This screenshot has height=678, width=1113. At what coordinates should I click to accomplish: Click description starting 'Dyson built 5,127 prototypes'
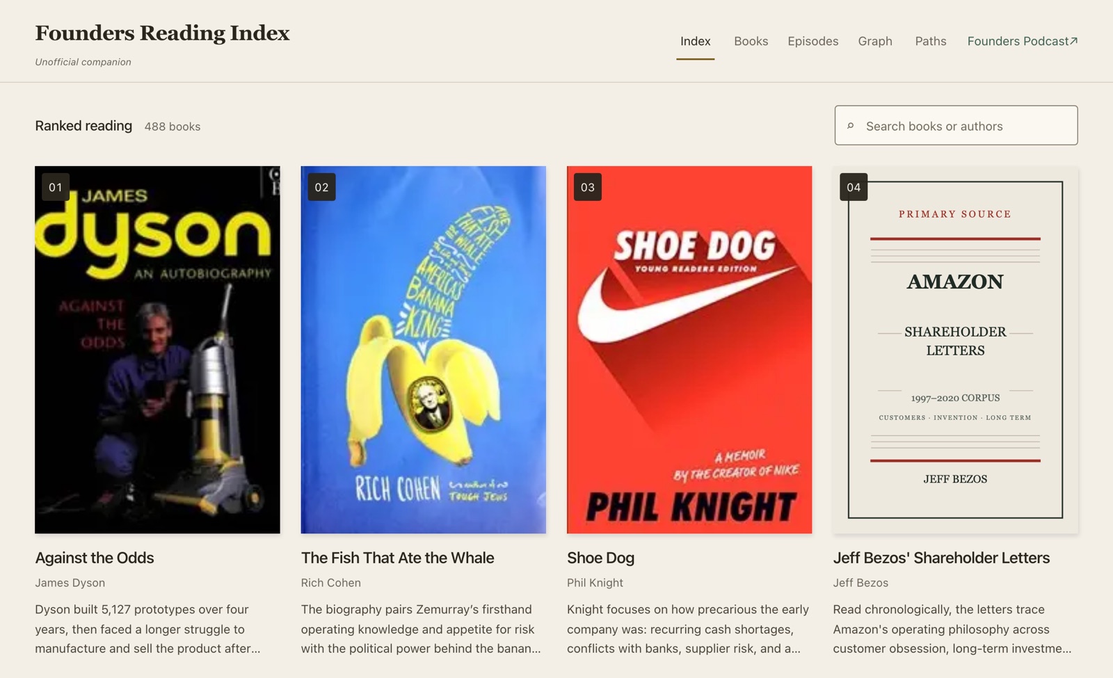[147, 629]
